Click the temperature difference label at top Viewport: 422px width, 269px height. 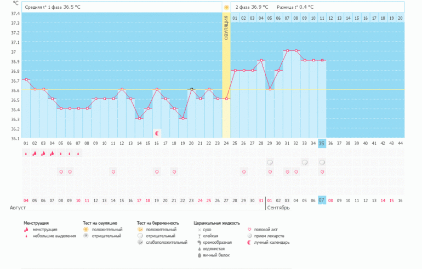point(295,7)
